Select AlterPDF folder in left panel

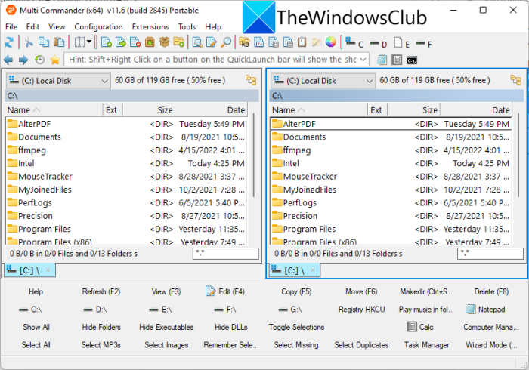click(x=126, y=124)
